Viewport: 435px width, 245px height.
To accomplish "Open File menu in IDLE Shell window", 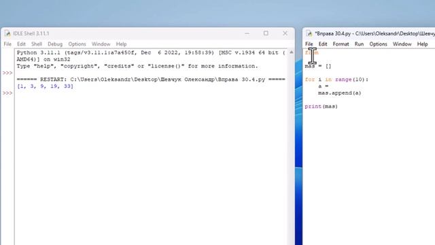I will 7,44.
